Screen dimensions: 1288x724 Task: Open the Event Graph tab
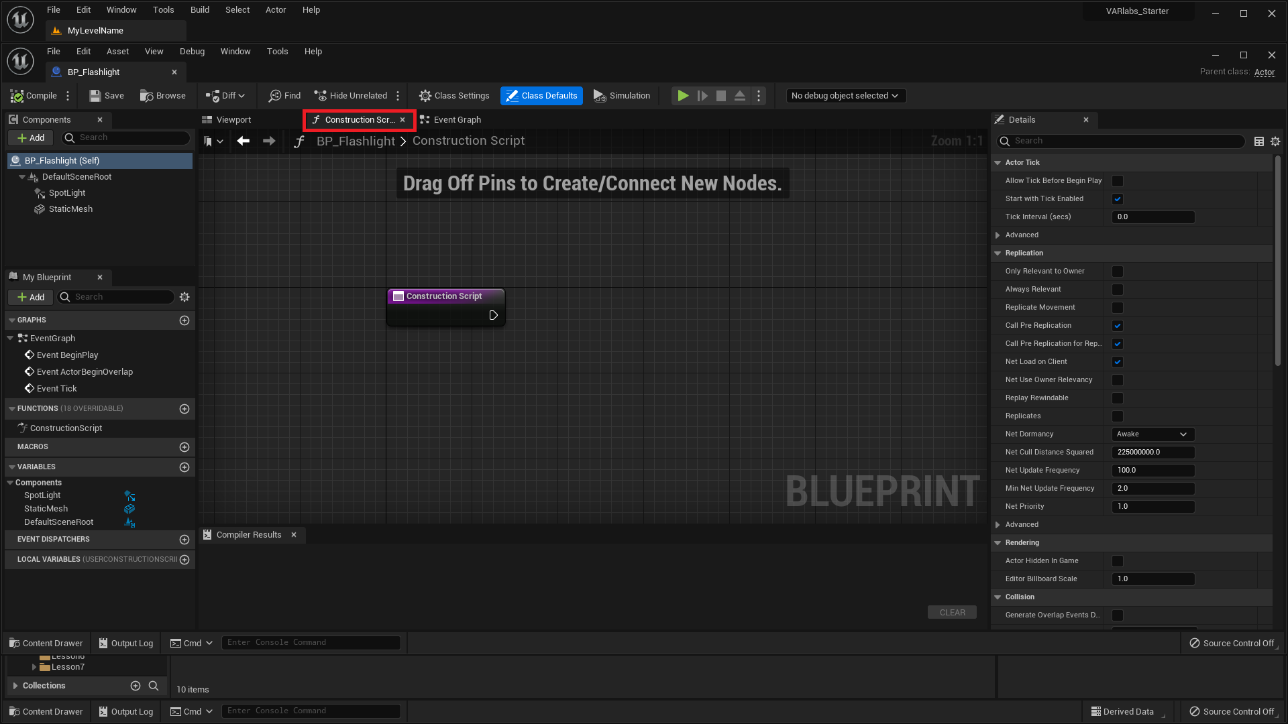456,119
